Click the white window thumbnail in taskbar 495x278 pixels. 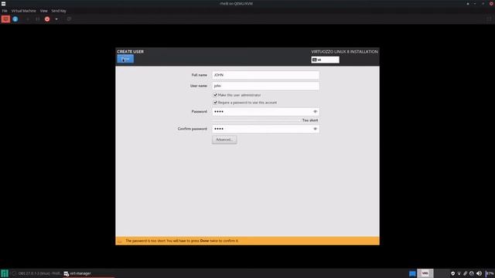point(425,273)
